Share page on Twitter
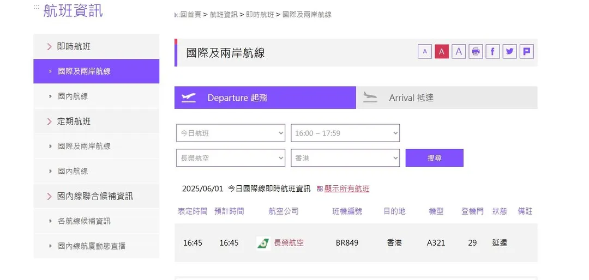The image size is (589, 280). pos(510,51)
